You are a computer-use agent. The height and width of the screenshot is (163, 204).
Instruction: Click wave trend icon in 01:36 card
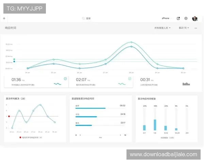coord(57,84)
